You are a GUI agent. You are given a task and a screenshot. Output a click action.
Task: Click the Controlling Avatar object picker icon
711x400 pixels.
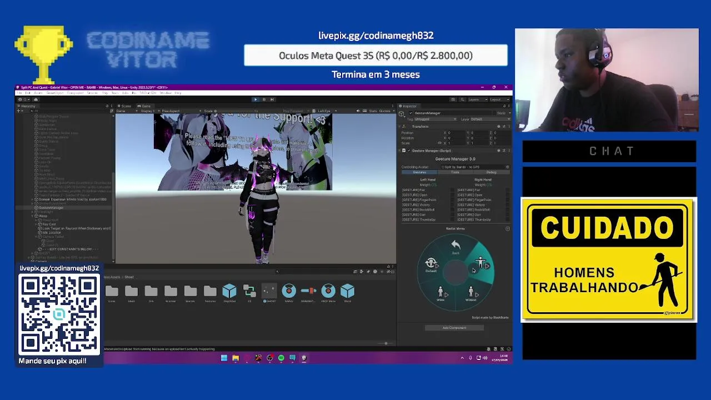(x=507, y=167)
